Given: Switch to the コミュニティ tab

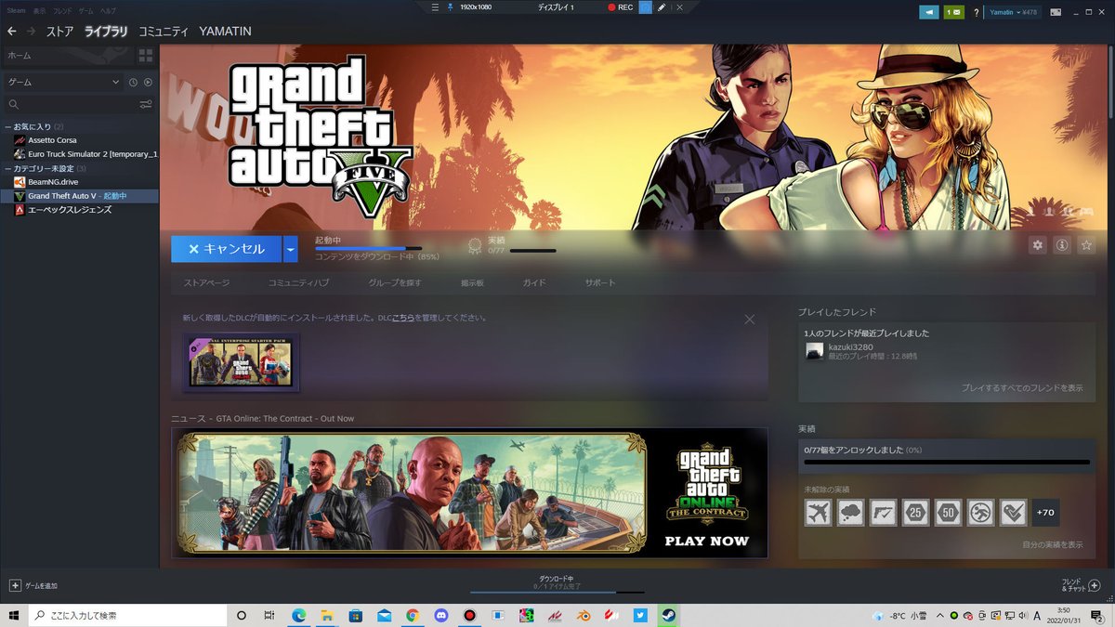Looking at the screenshot, I should (164, 32).
